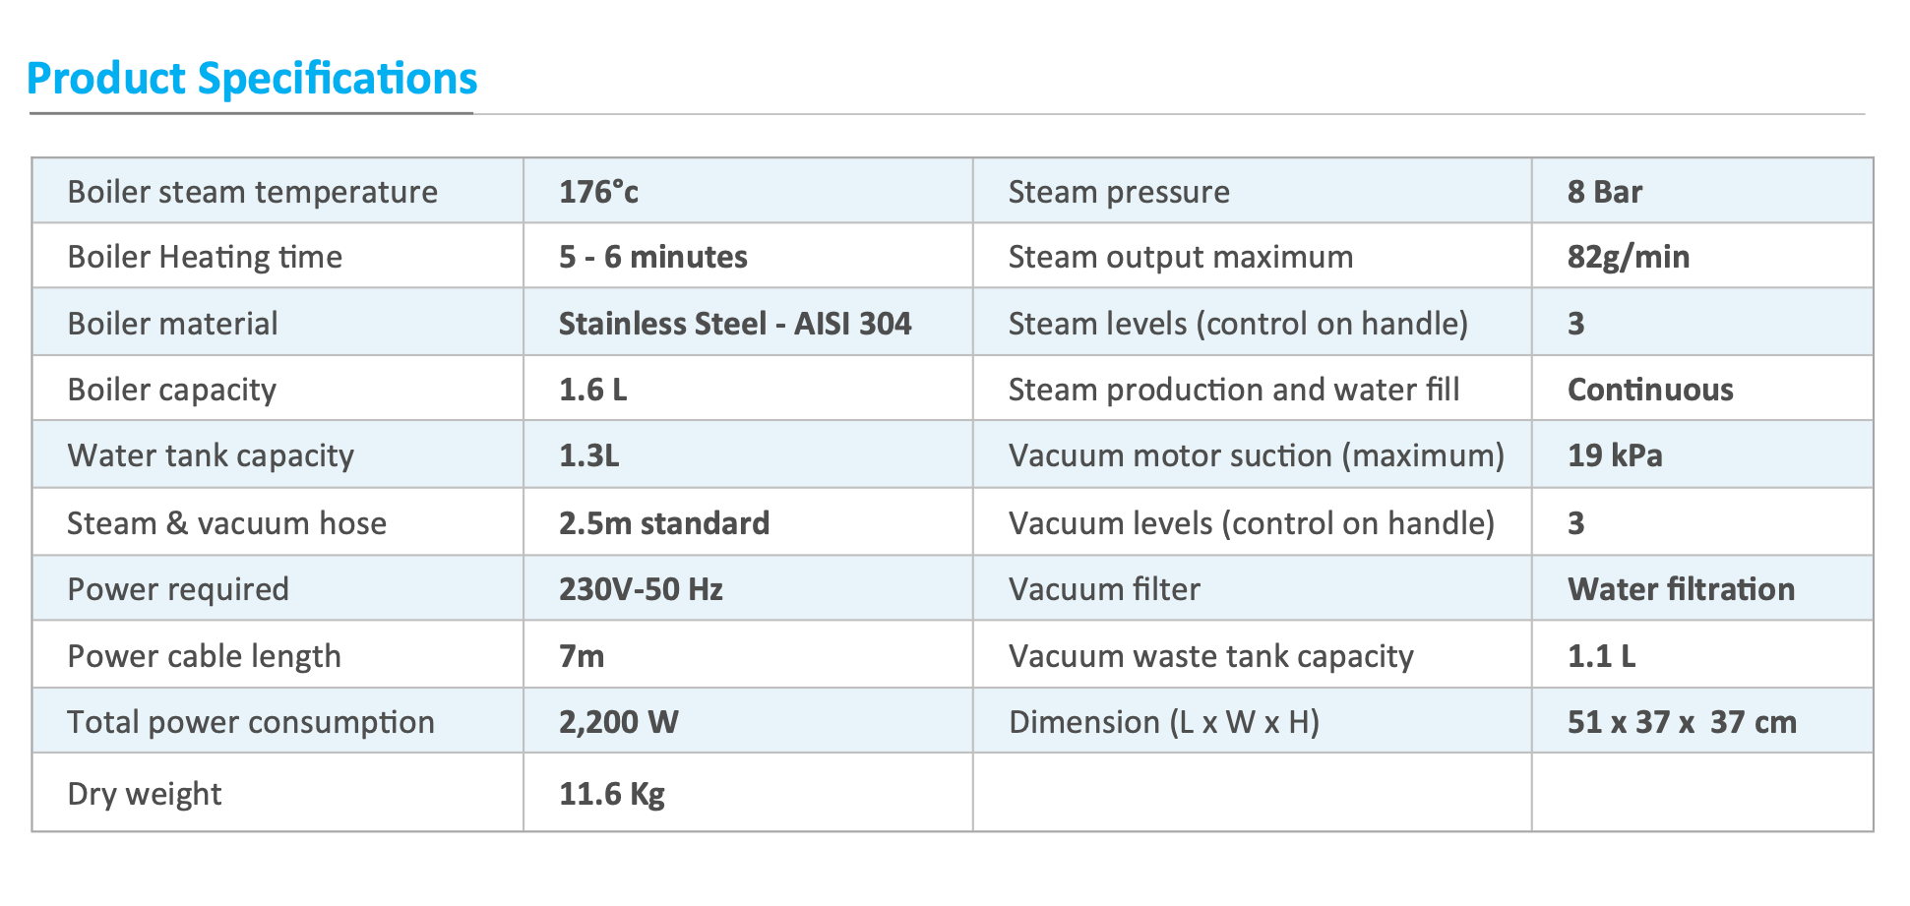
Task: Click the 230V-50 Hz power value
Action: point(640,589)
